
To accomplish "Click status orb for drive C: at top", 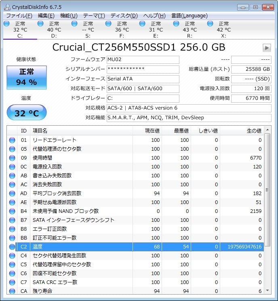I will point(6,23).
